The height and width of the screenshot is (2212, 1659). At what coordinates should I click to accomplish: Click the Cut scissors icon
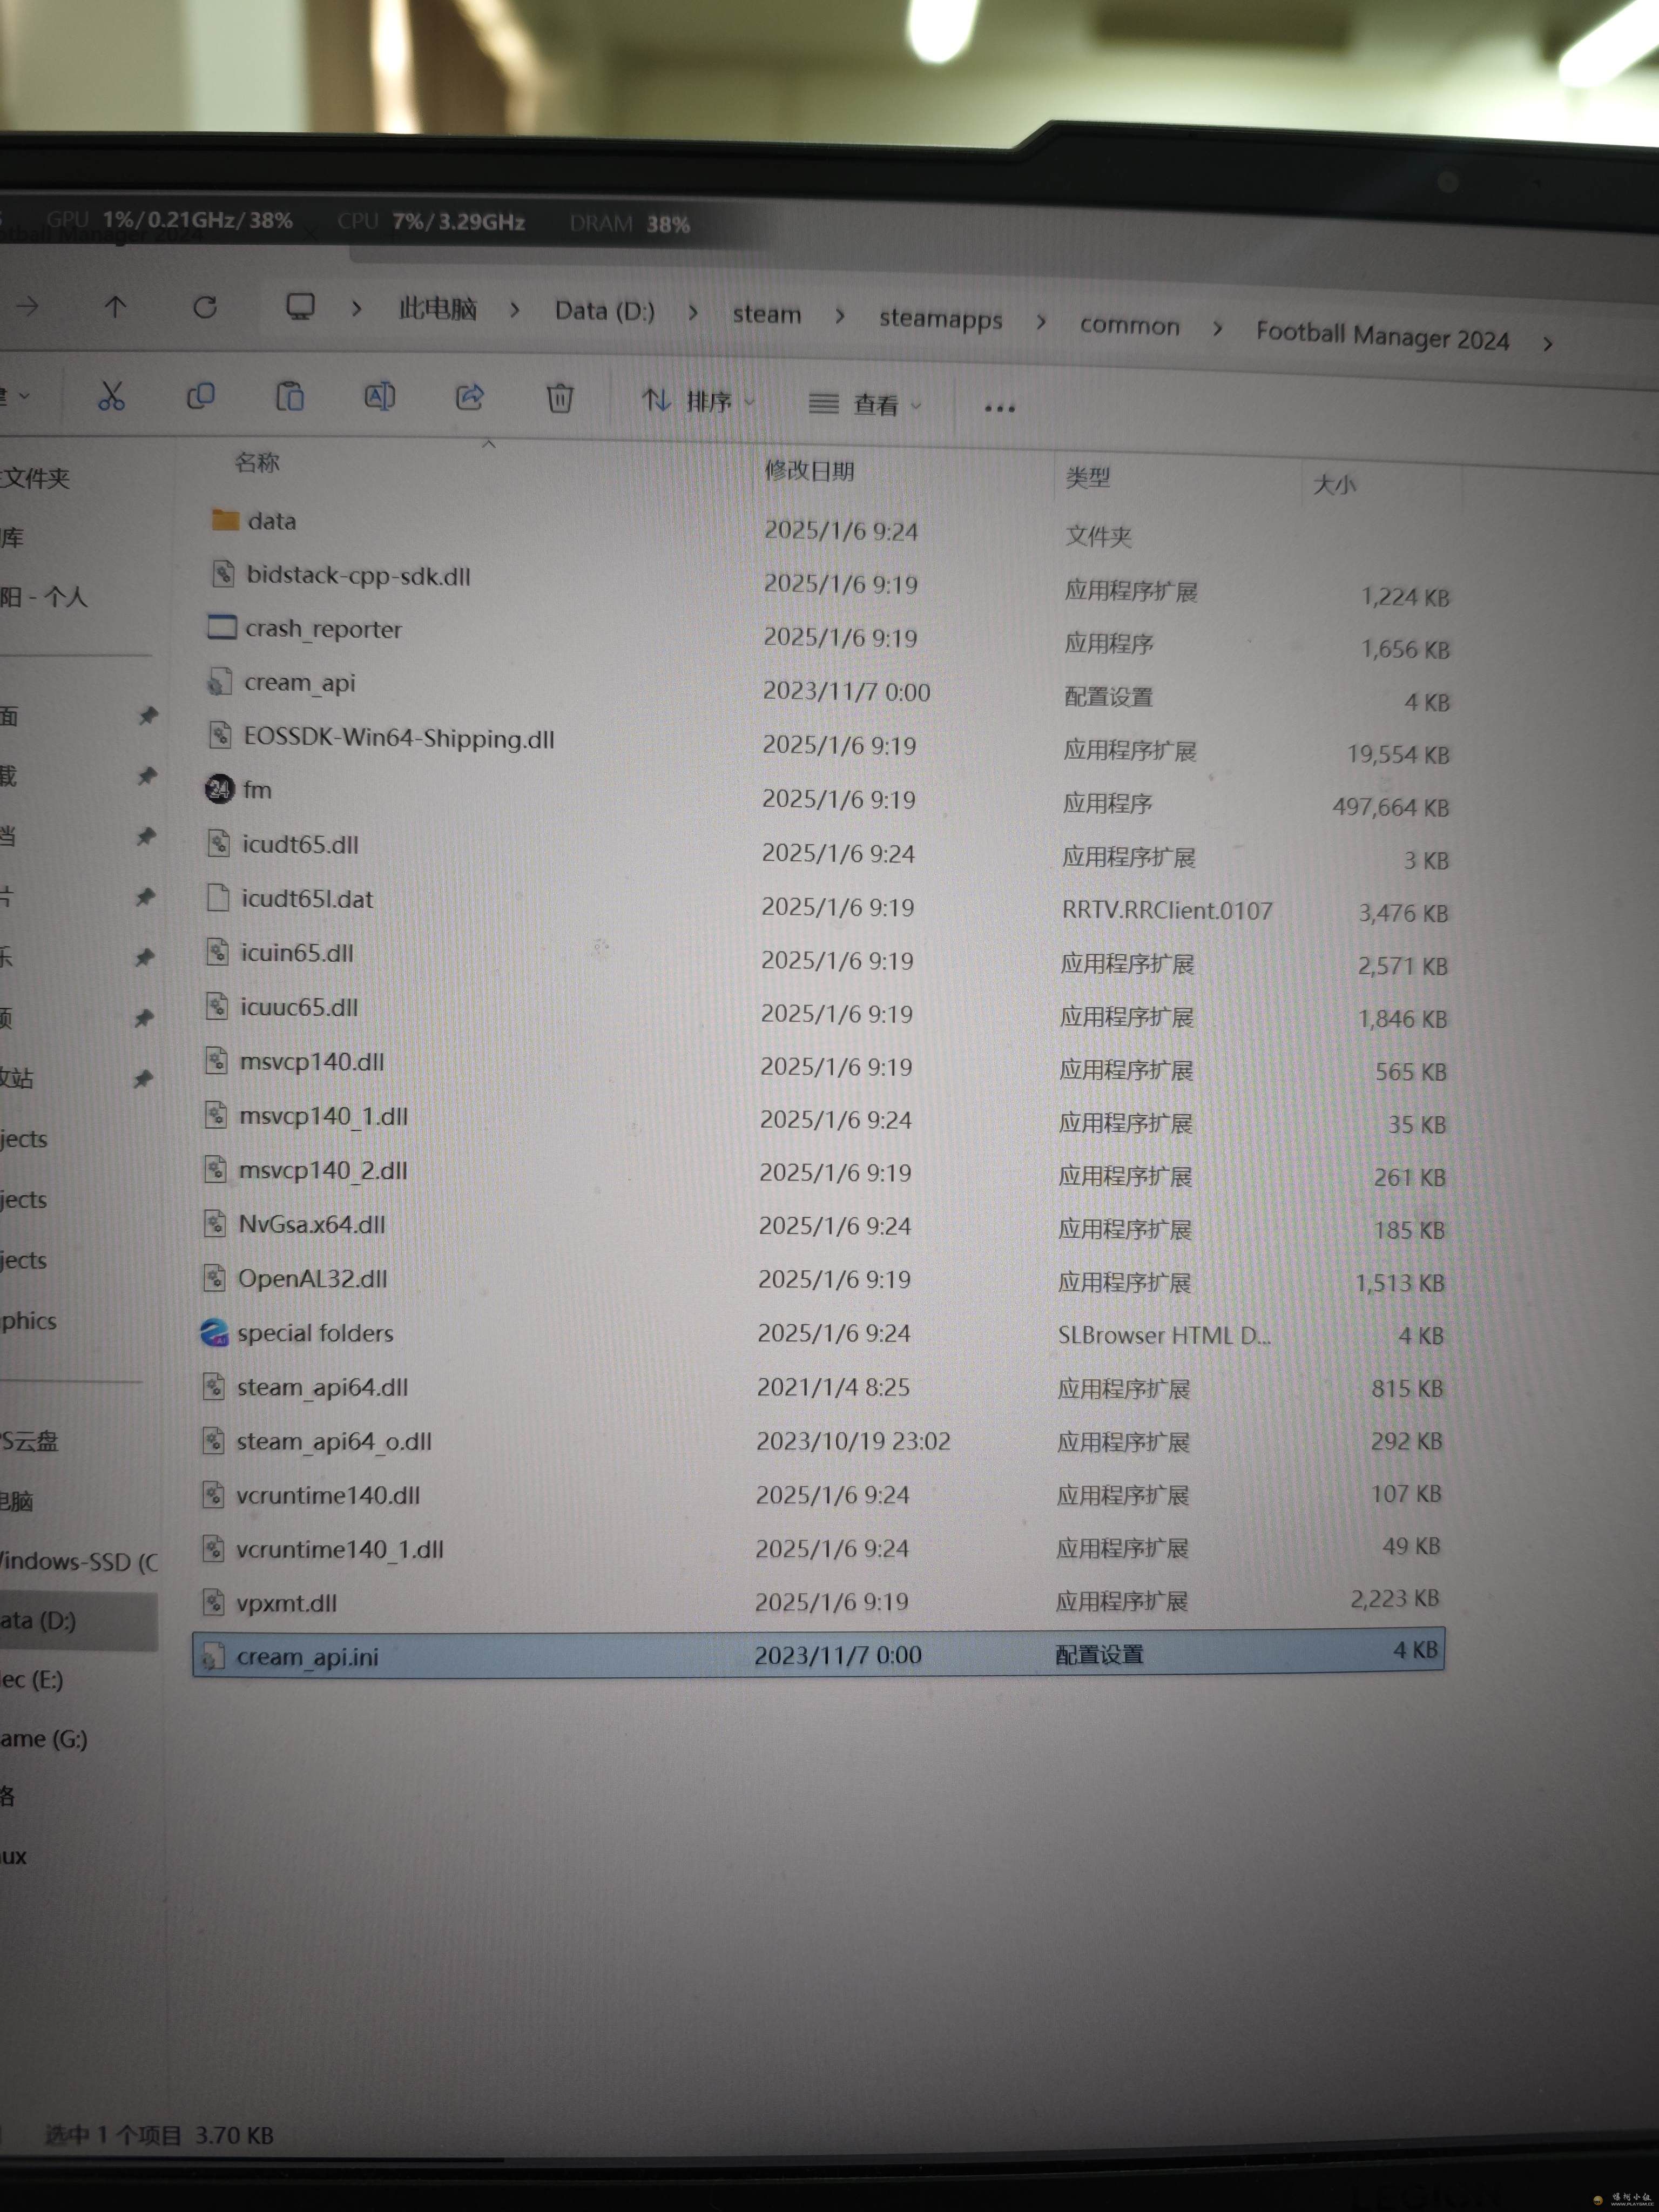click(111, 396)
